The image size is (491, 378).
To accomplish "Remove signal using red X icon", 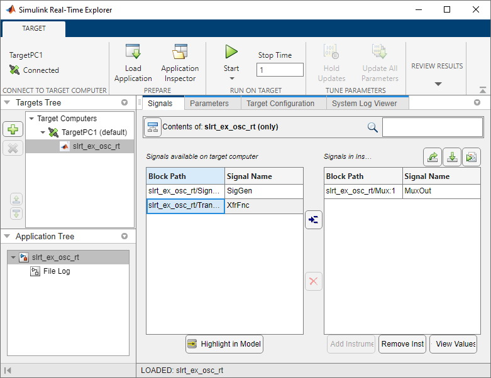I will (314, 281).
